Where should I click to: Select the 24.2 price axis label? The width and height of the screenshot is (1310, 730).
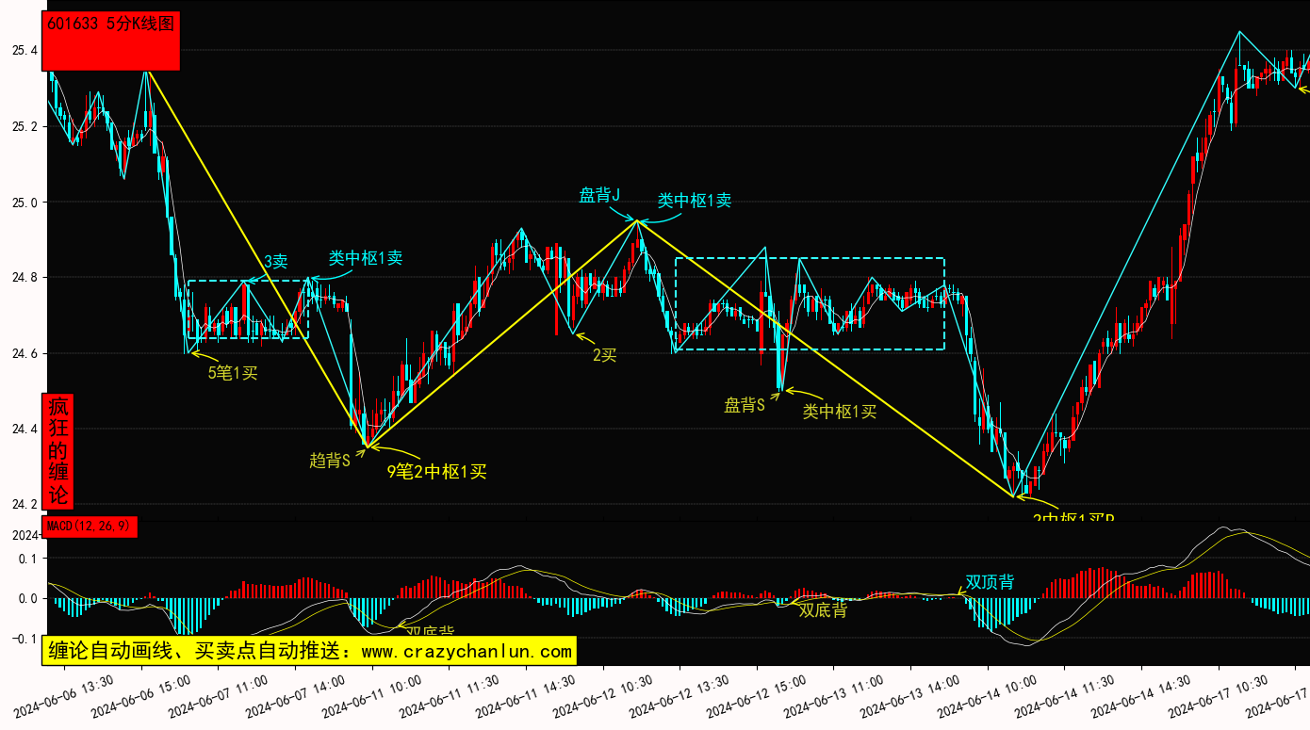pos(25,504)
